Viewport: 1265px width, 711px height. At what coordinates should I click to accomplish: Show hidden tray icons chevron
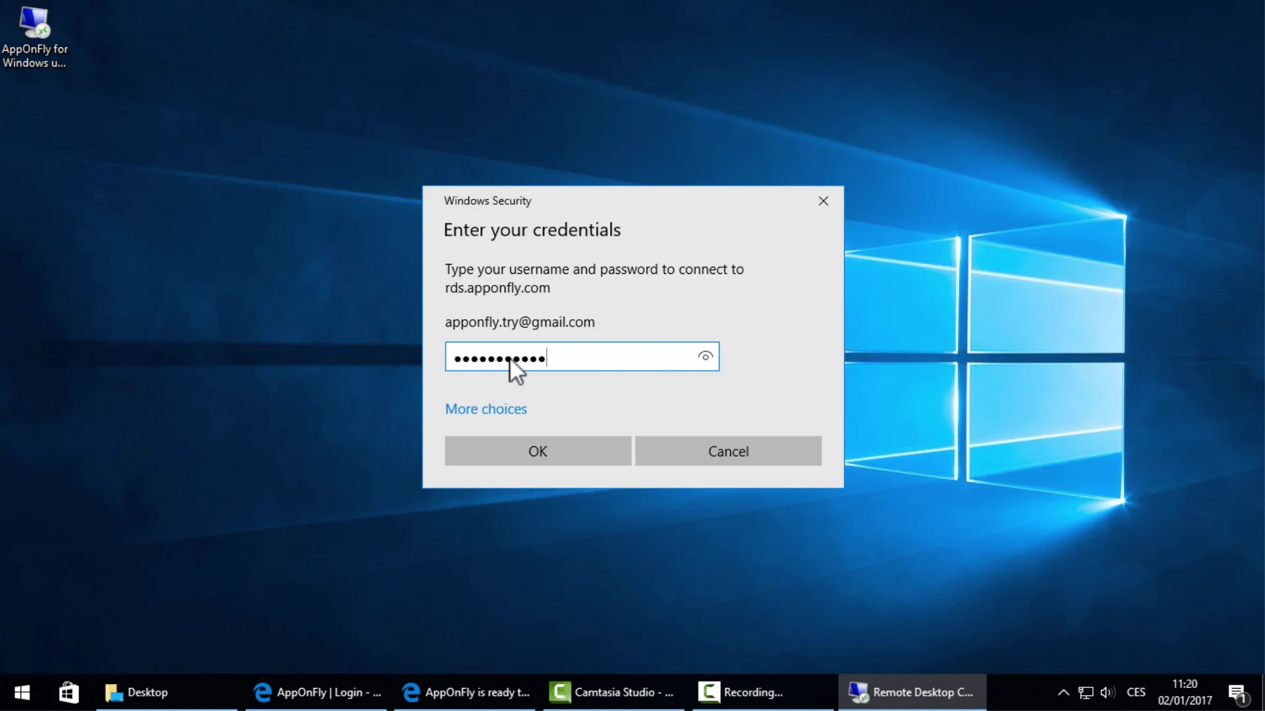tap(1063, 693)
